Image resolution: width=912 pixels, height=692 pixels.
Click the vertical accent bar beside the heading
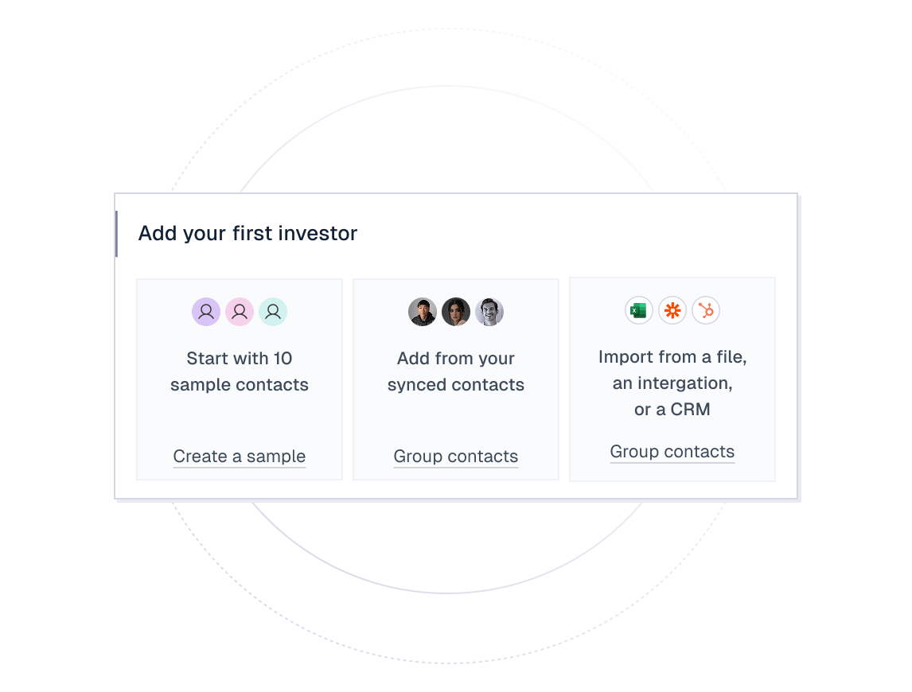[116, 234]
